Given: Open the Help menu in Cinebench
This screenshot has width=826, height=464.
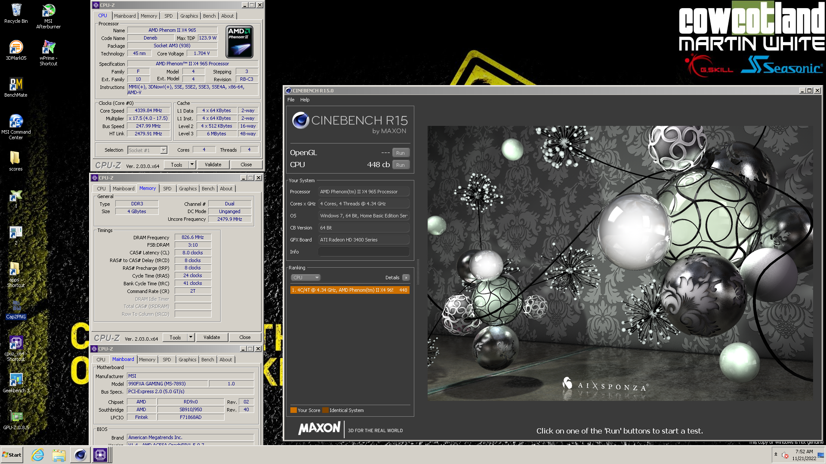Looking at the screenshot, I should coord(305,100).
